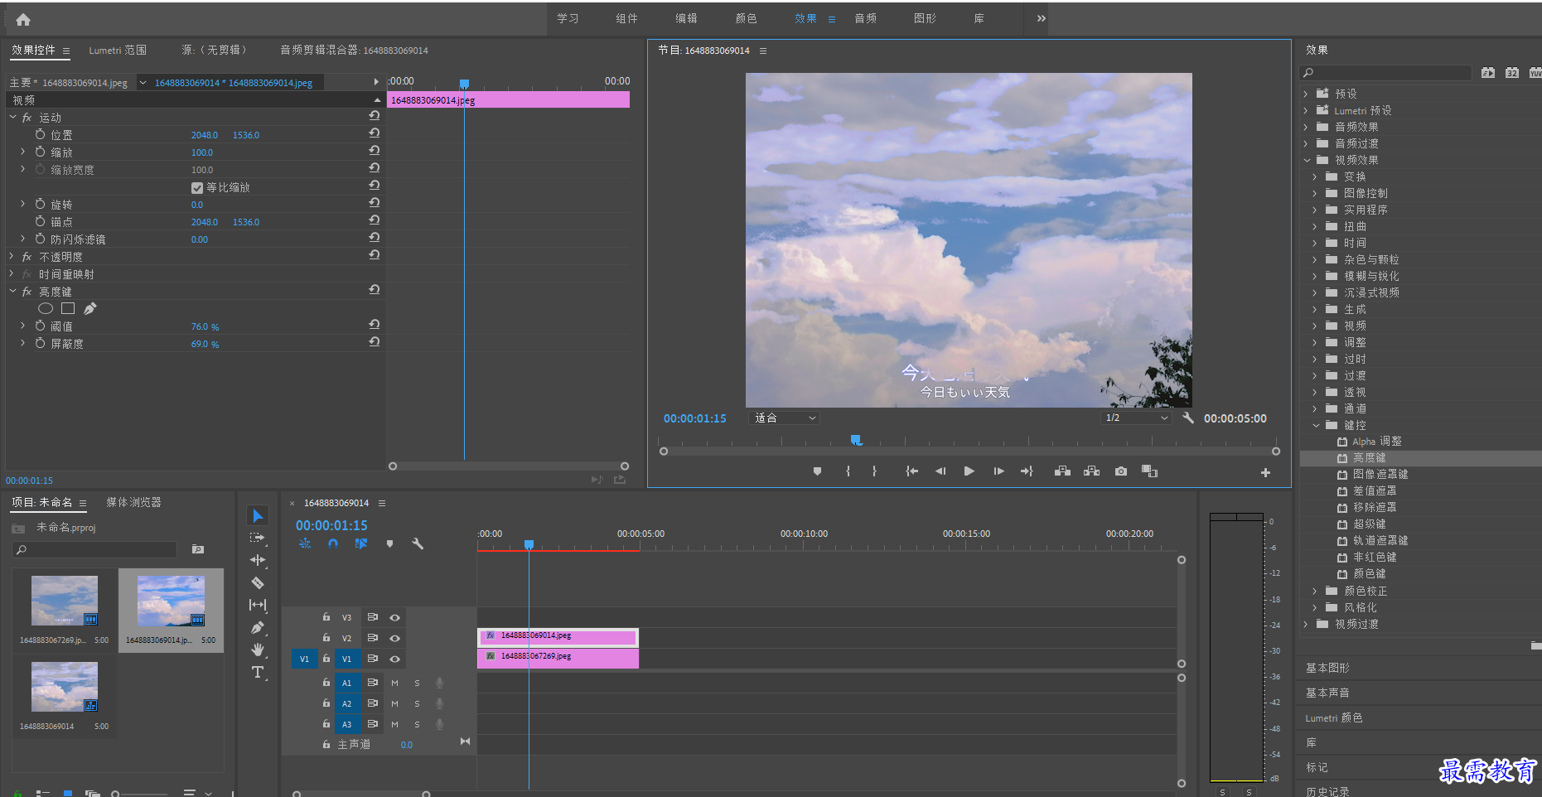Mute audio track A1
This screenshot has width=1542, height=797.
tap(394, 683)
